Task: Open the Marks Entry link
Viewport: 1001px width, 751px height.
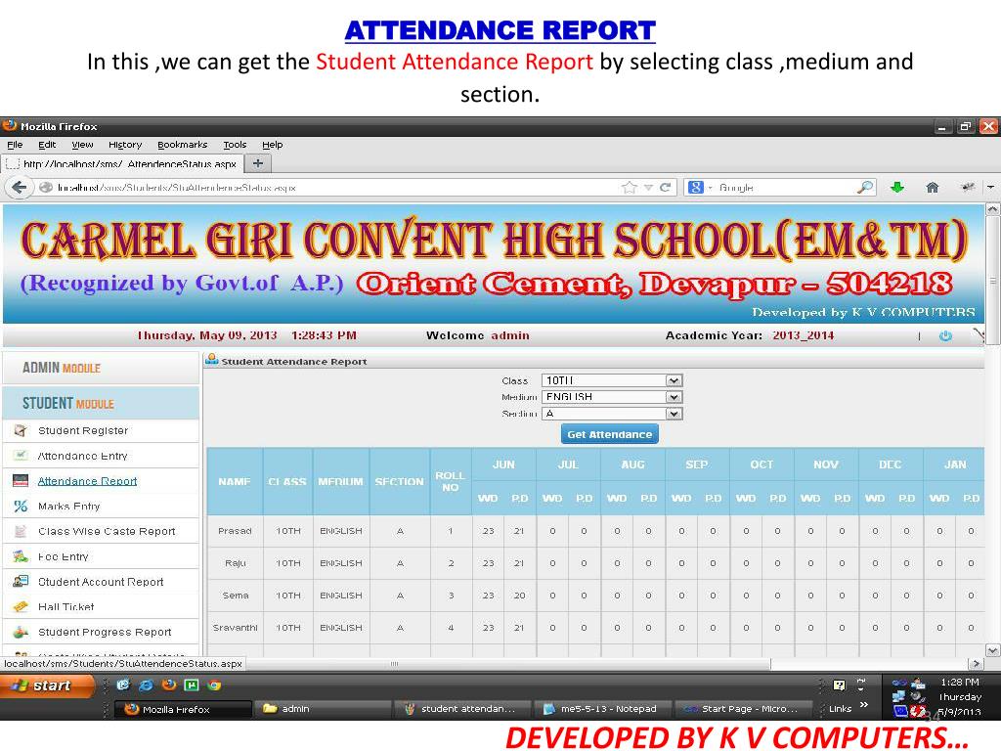Action: 69,506
